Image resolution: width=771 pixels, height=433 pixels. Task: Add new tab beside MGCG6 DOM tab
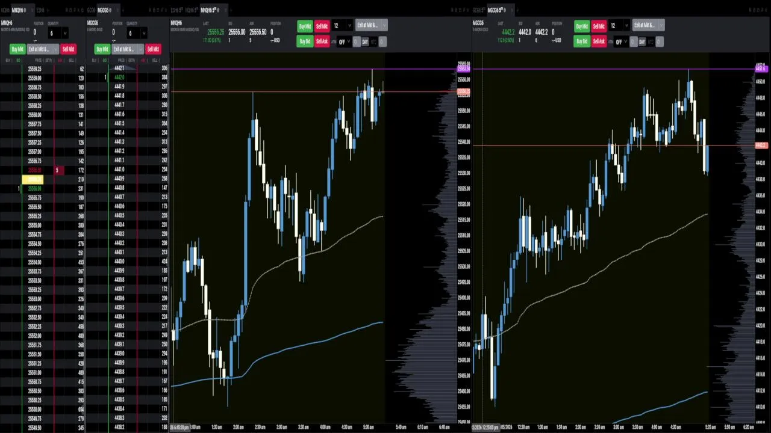pos(124,10)
